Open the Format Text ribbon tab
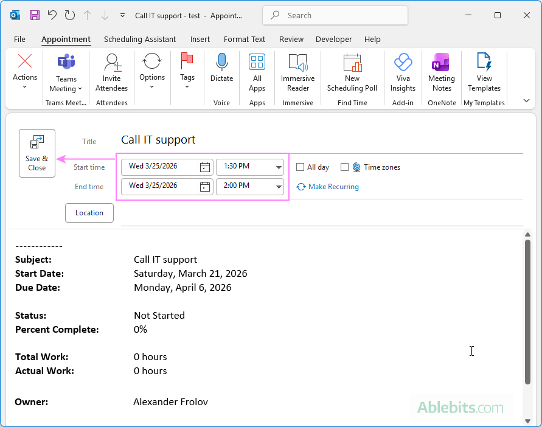This screenshot has width=542, height=427. pos(245,39)
